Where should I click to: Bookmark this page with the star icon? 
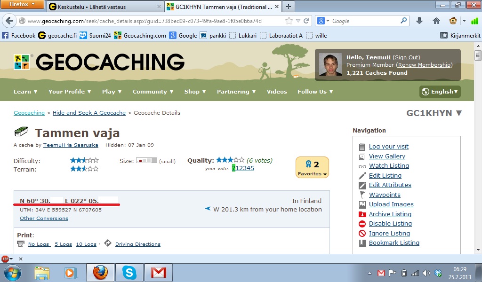point(289,21)
